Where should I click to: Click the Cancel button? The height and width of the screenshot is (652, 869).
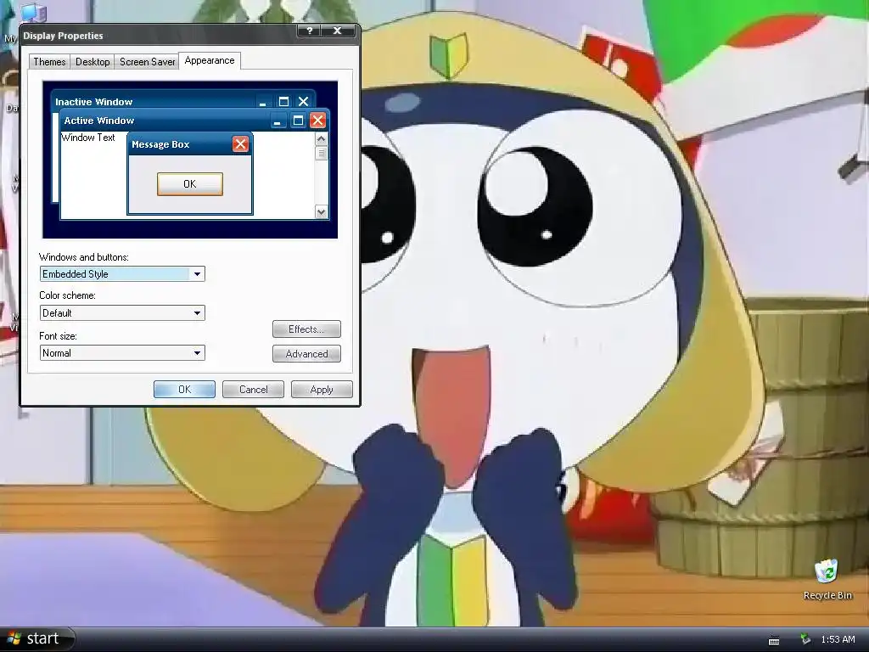253,390
